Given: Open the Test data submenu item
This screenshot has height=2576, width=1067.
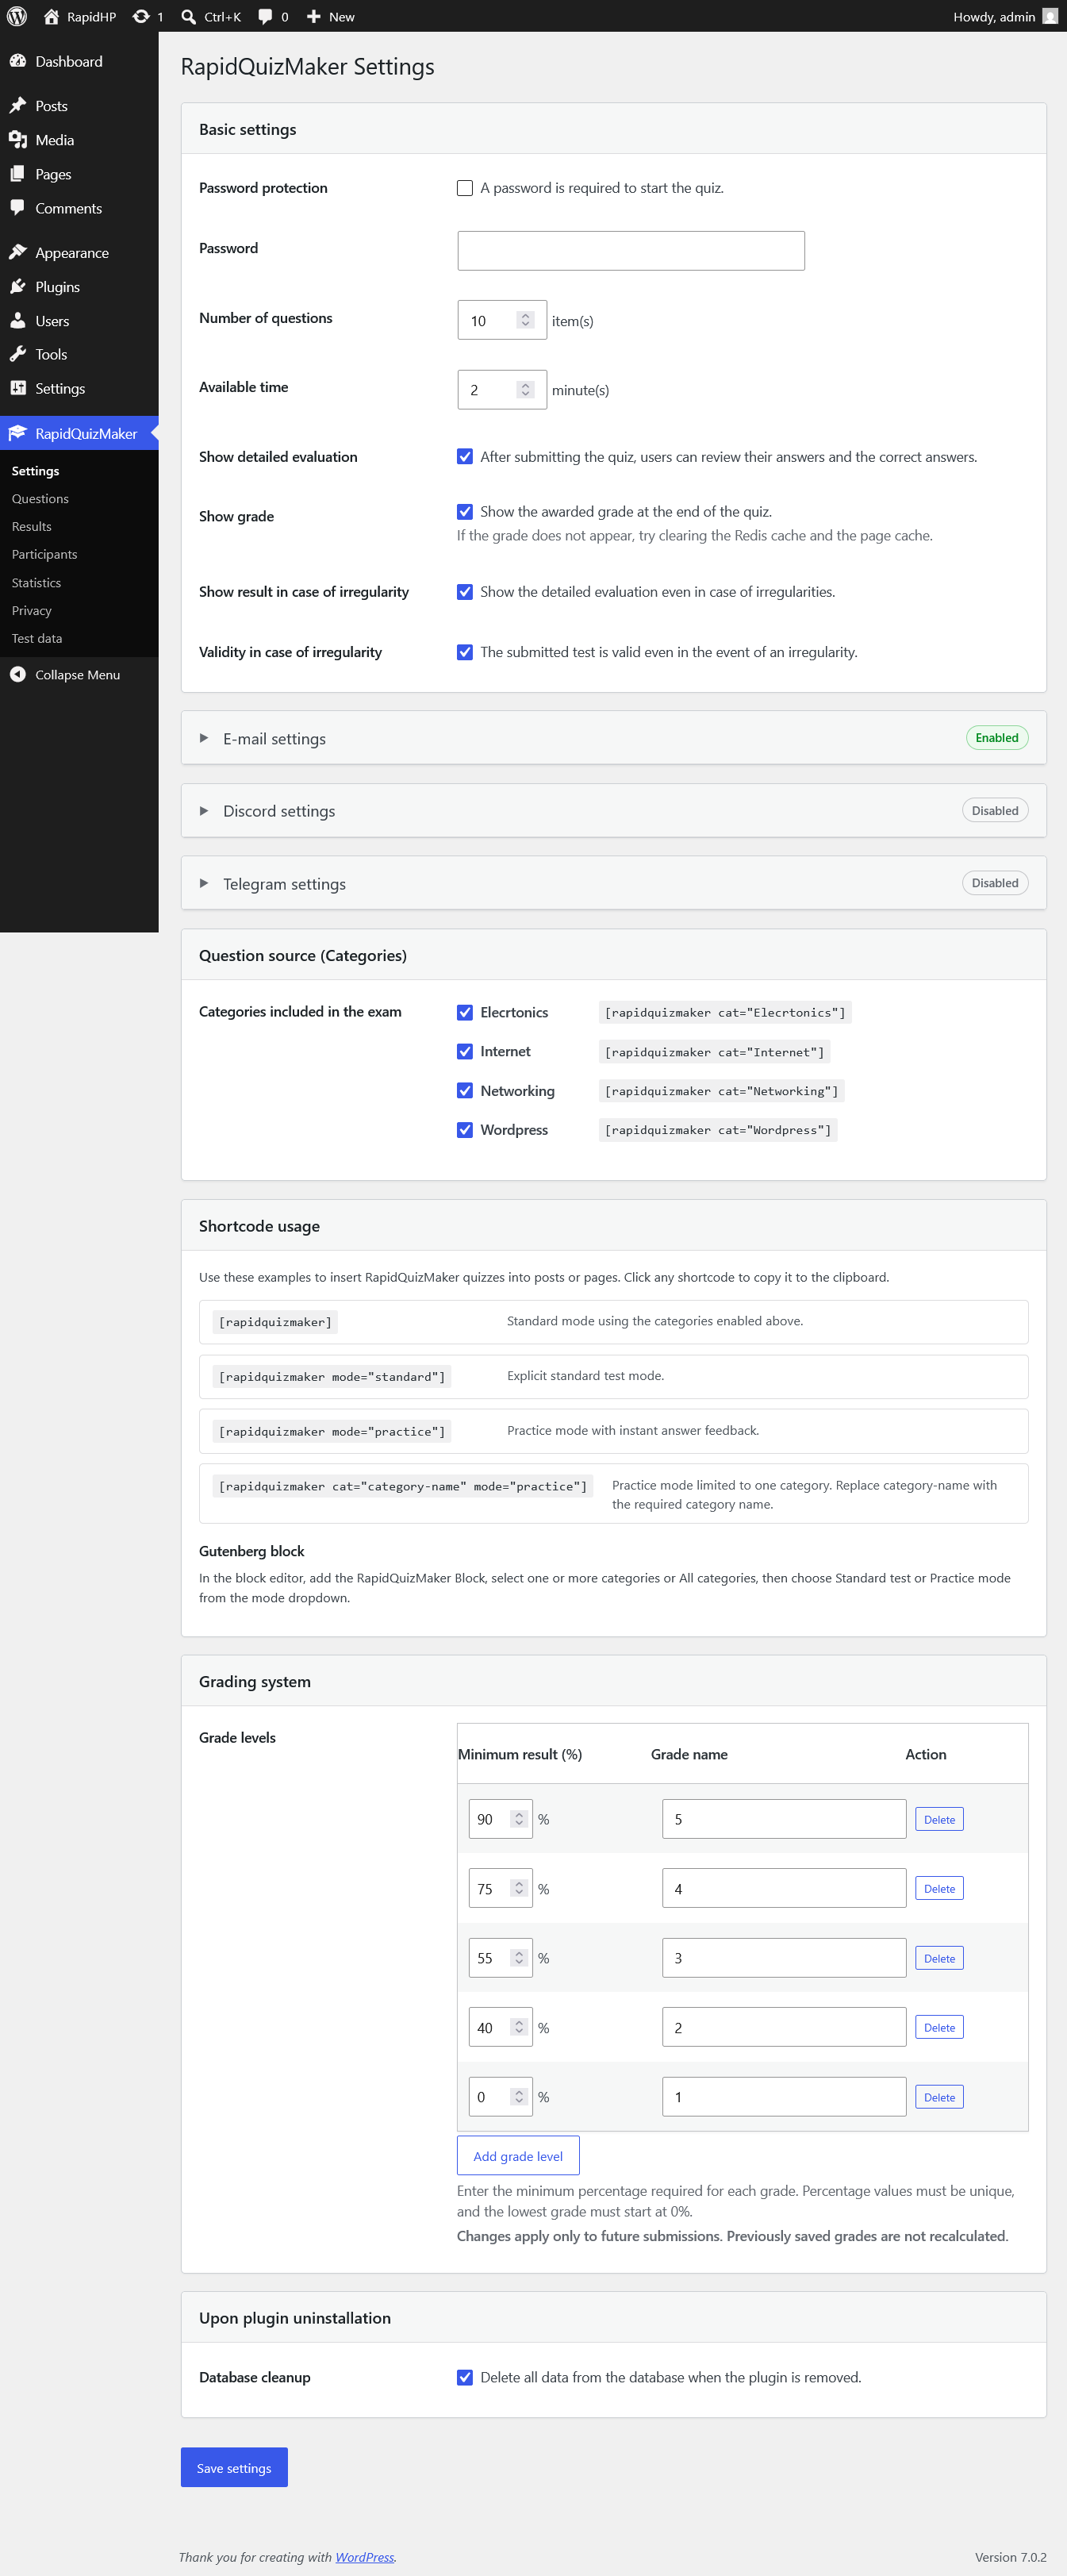Looking at the screenshot, I should 37,638.
